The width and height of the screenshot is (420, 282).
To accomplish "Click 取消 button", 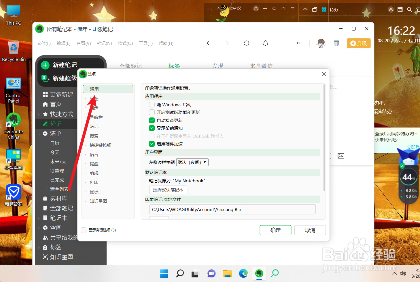I will click(310, 230).
